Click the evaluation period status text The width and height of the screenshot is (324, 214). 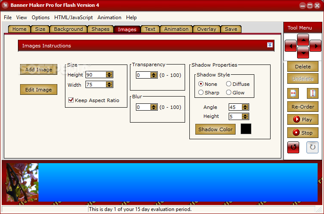140,209
